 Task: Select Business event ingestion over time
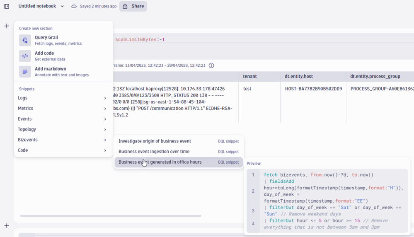click(x=154, y=152)
